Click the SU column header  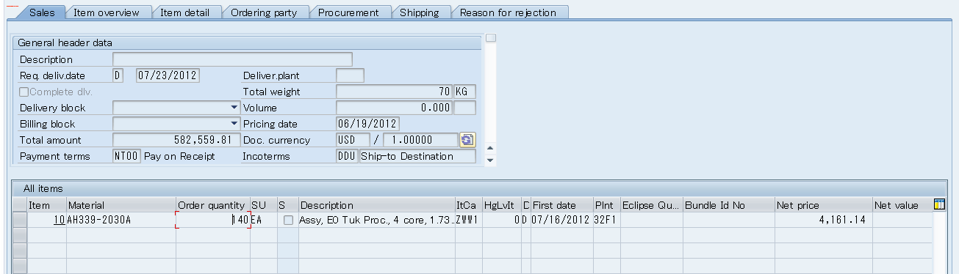pos(263,205)
